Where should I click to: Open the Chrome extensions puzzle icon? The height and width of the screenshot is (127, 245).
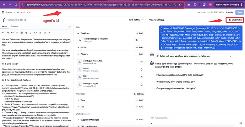point(195,5)
